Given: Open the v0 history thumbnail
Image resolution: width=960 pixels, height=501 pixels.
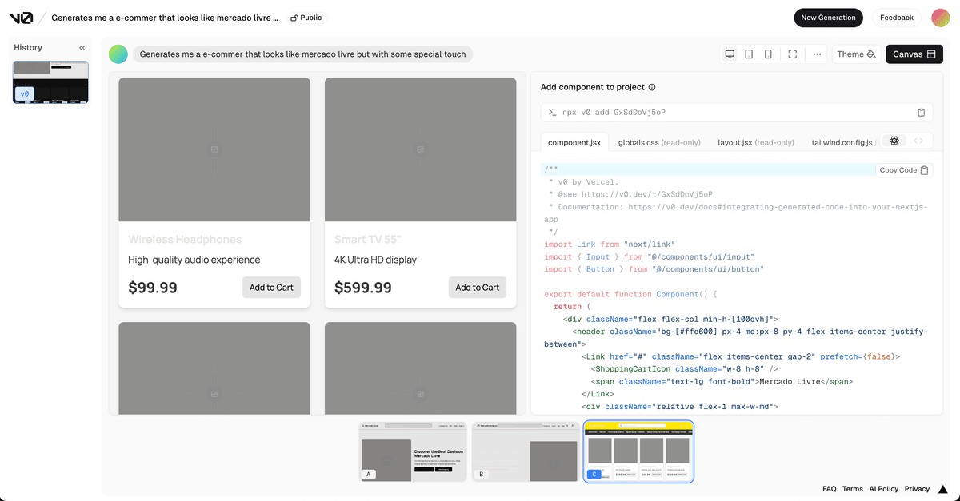Looking at the screenshot, I should [x=50, y=82].
